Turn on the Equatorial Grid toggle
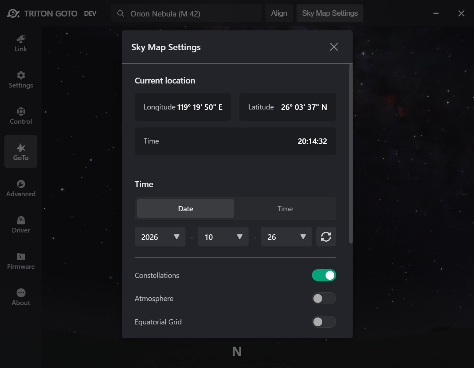474x368 pixels. click(x=324, y=322)
